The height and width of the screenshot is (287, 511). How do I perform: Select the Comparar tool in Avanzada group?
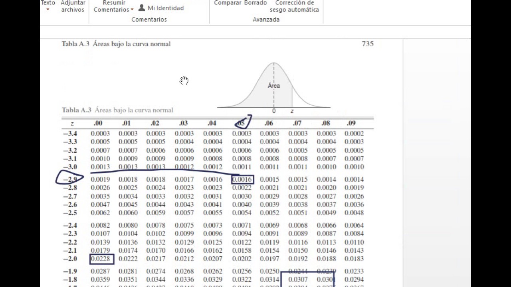coord(228,3)
